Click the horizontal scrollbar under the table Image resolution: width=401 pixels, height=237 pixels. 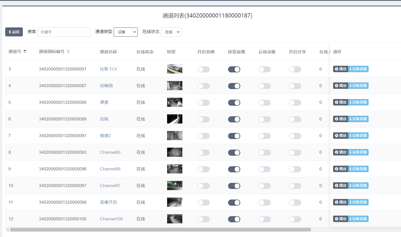pos(160,230)
